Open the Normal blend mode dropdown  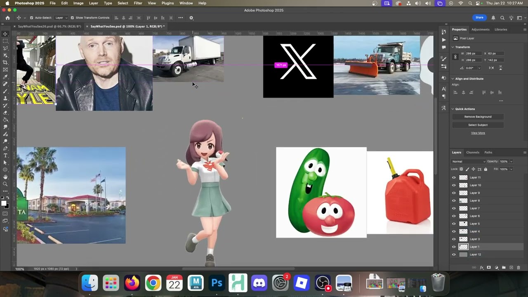(x=469, y=161)
